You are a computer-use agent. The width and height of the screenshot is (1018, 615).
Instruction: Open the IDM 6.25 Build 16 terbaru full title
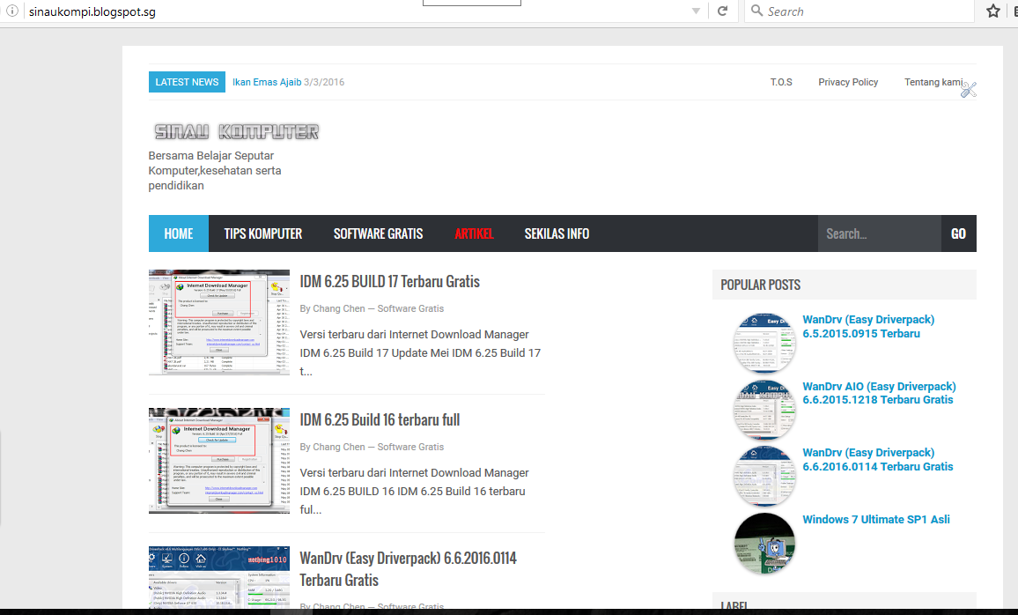coord(380,420)
